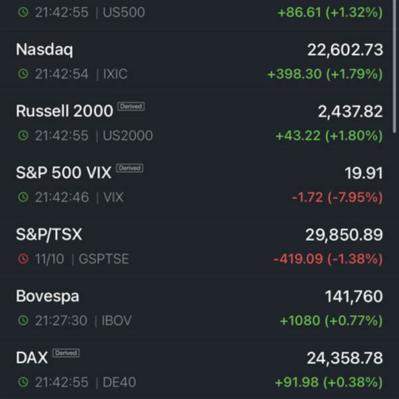Tap the Derived badge beside S&P 500 VIX
Viewport: 399px width, 399px height.
[x=129, y=168]
